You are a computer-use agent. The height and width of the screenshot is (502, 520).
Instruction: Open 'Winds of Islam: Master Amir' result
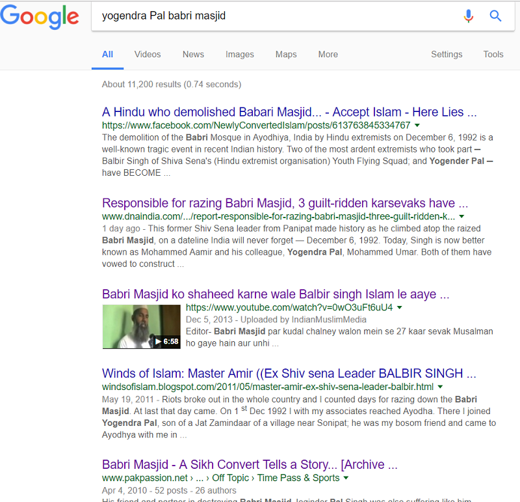289,374
